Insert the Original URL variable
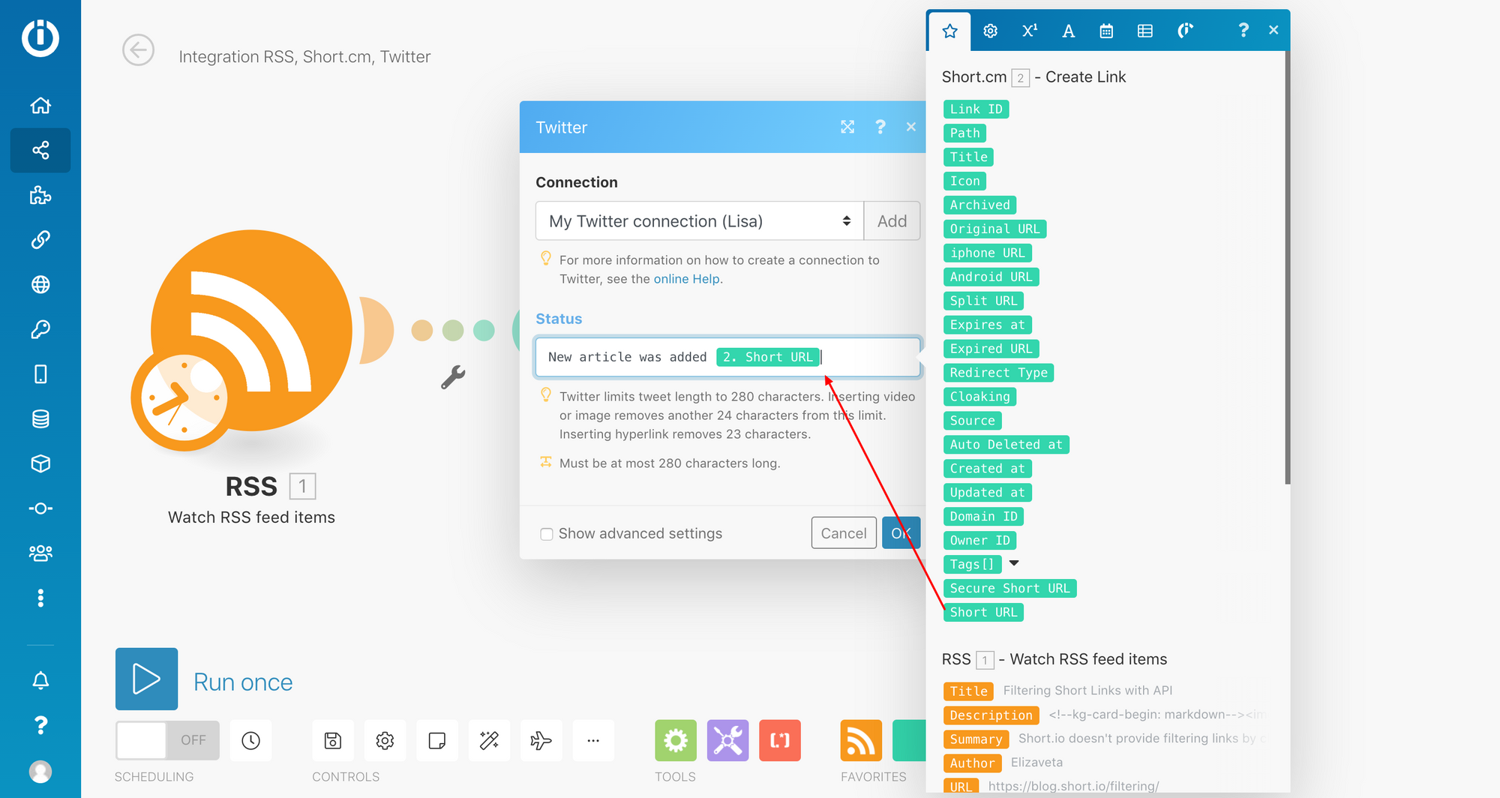Screen dimensions: 1500x798 pyautogui.click(x=994, y=229)
